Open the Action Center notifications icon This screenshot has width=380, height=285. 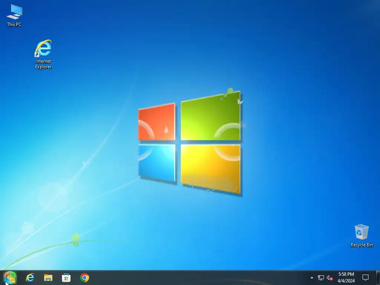click(x=366, y=278)
